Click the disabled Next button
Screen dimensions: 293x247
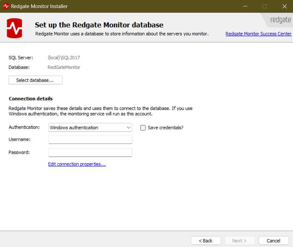pyautogui.click(x=239, y=241)
